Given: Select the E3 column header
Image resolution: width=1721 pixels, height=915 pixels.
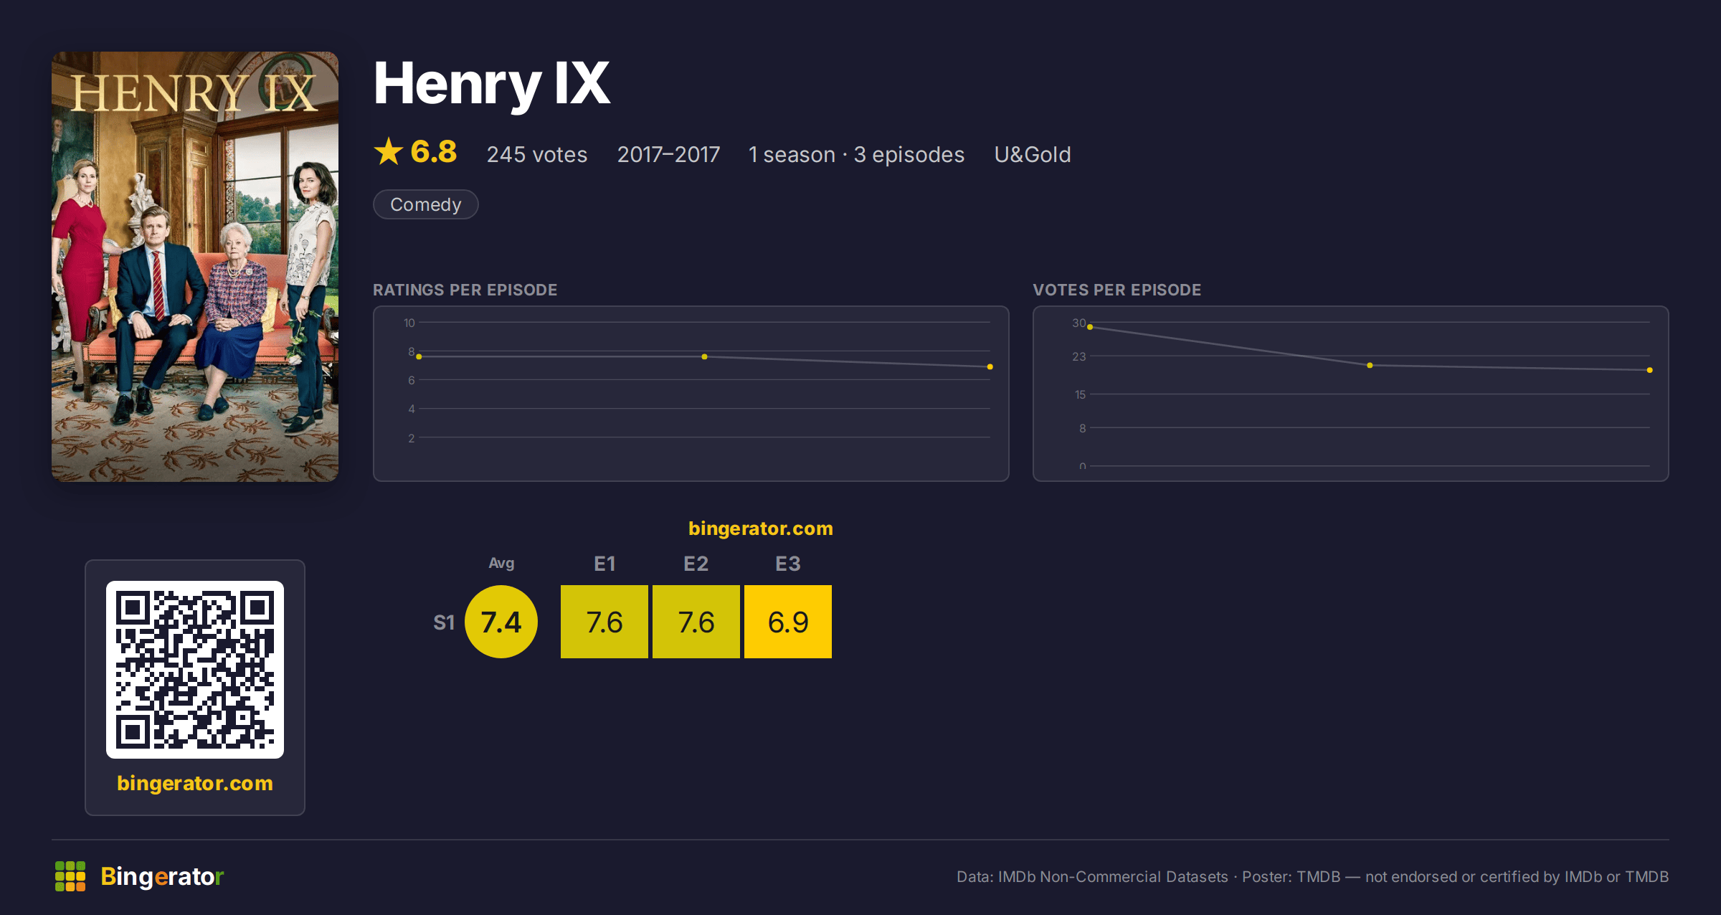Looking at the screenshot, I should pyautogui.click(x=788, y=564).
